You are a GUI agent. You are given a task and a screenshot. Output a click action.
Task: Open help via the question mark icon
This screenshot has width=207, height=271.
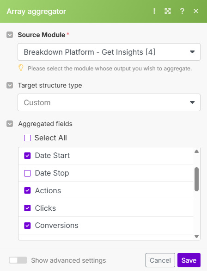point(182,11)
